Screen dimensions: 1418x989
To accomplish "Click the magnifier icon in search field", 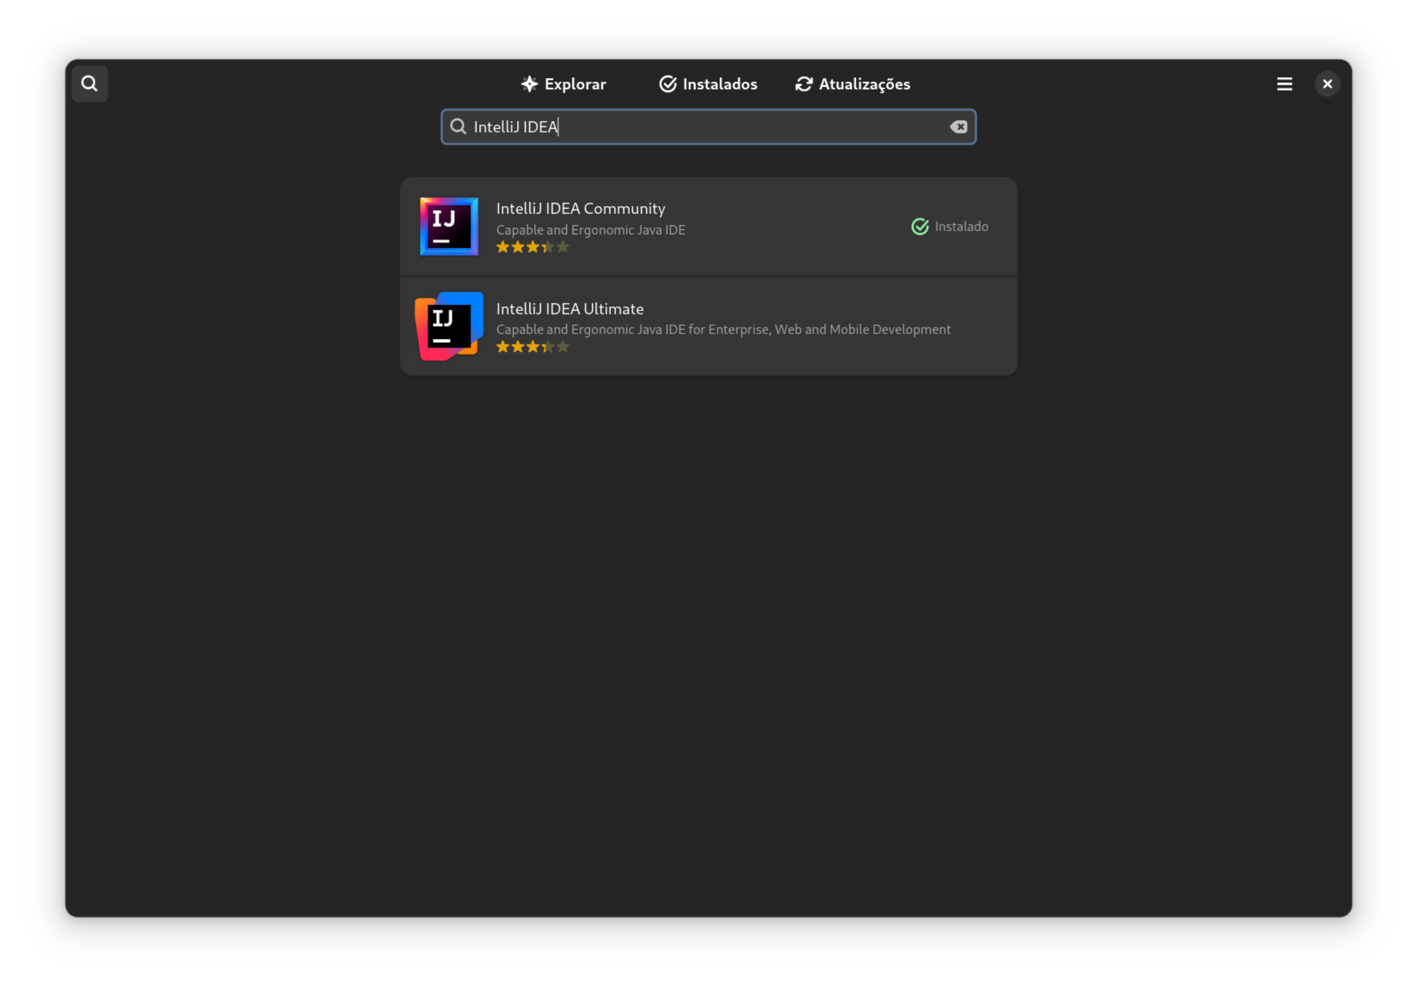I will pos(457,127).
